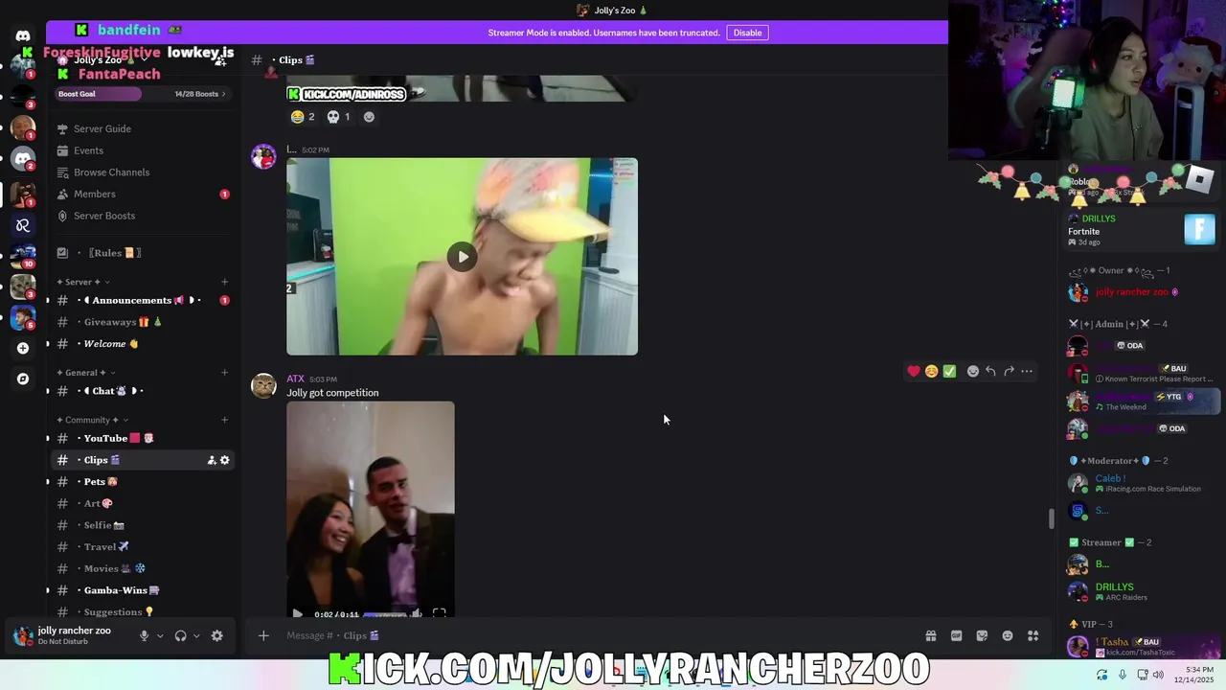Forward ATX message

1009,371
